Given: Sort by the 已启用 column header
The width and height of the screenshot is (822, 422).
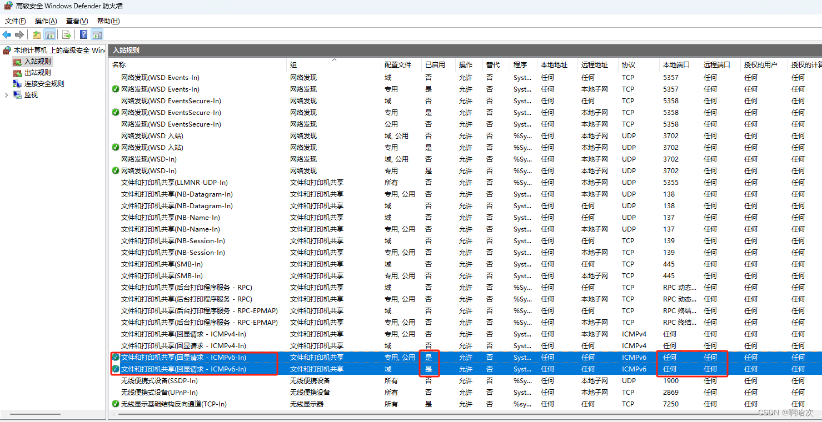Looking at the screenshot, I should point(435,65).
